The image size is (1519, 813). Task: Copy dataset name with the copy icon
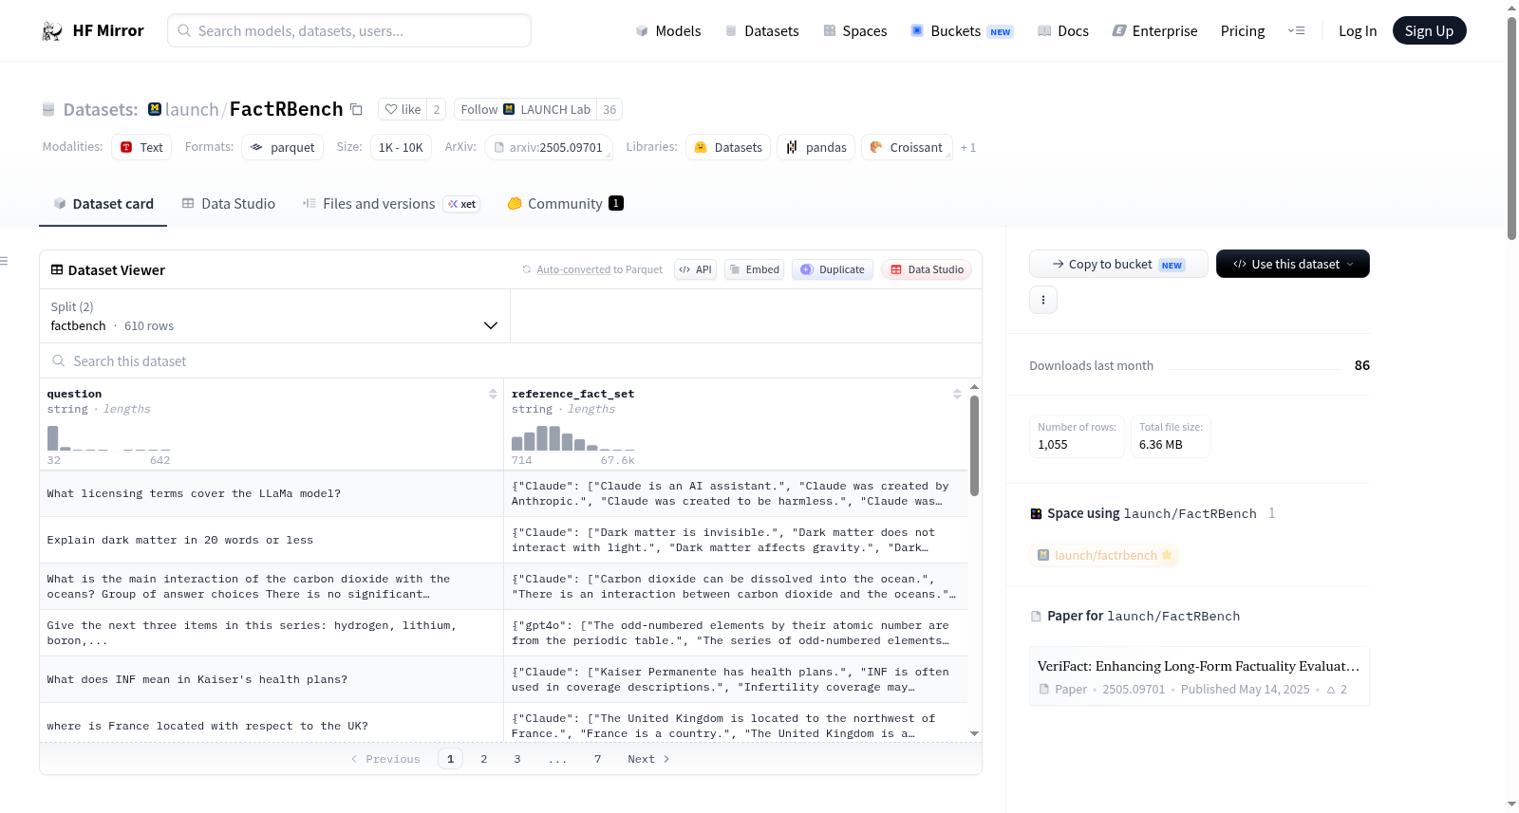pos(356,109)
